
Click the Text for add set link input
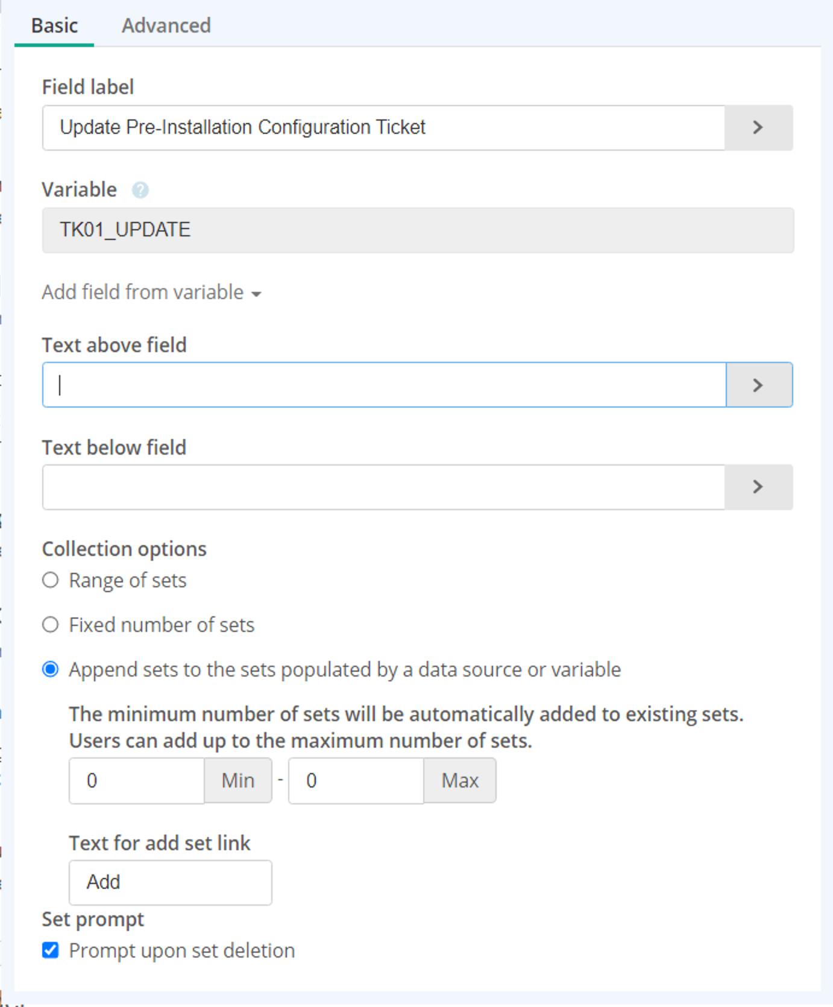point(171,883)
